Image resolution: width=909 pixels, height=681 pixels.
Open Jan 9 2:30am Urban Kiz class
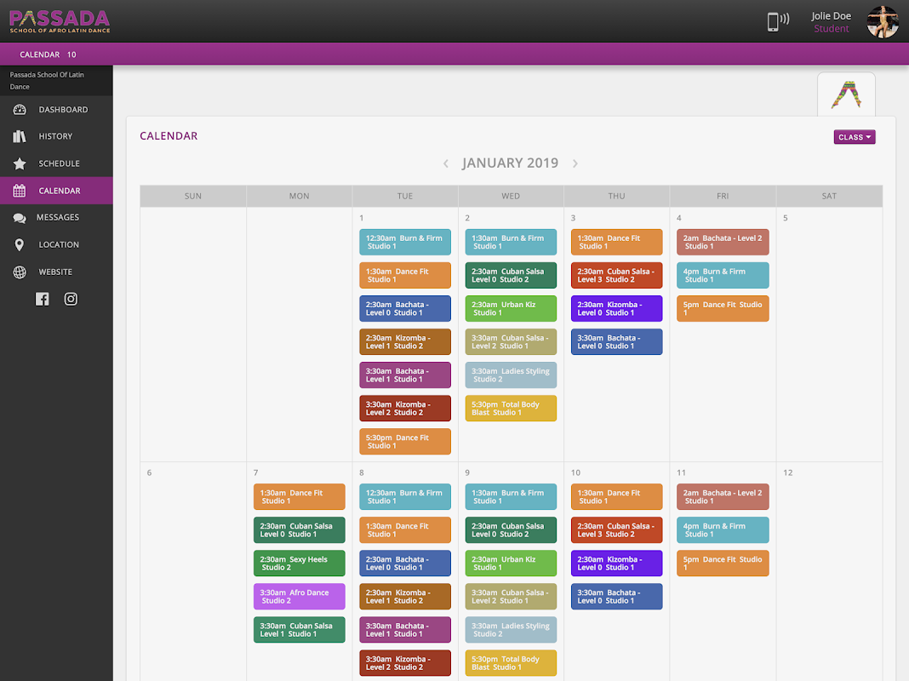511,564
